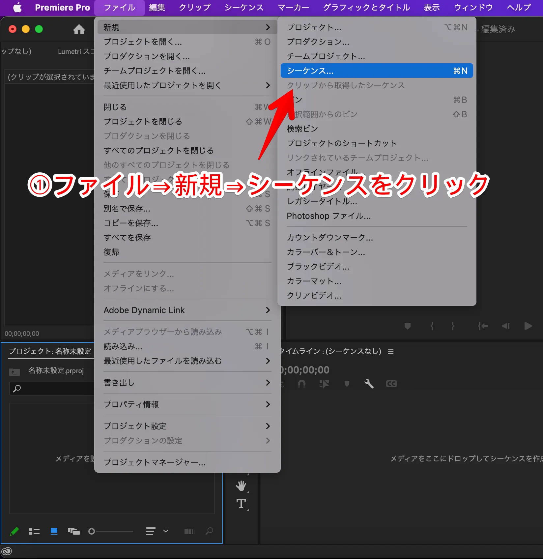The image size is (543, 559).
Task: Choose チームプロジェクト... in new submenu
Action: (x=377, y=56)
